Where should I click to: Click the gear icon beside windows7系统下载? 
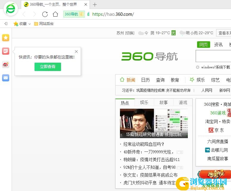[198, 67]
